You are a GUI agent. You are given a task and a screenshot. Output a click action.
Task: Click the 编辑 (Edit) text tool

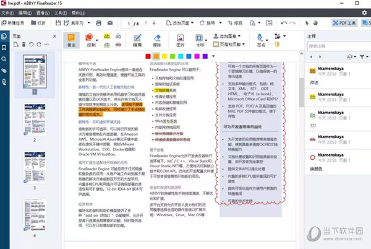click(137, 40)
